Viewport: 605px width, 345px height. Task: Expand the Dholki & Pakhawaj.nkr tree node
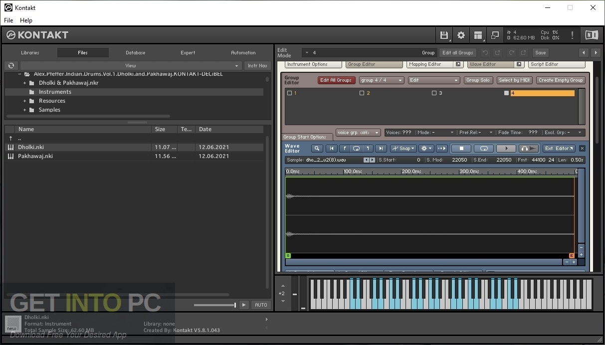coord(24,83)
